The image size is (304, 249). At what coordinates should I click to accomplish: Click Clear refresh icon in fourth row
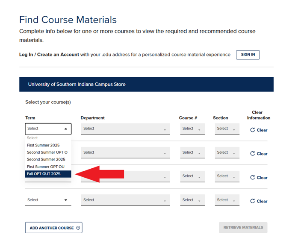[x=253, y=201]
